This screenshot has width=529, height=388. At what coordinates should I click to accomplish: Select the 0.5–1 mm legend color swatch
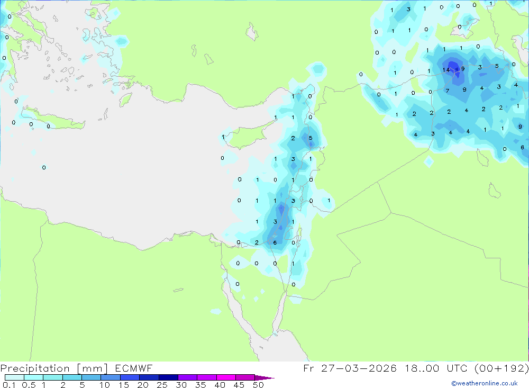point(33,377)
